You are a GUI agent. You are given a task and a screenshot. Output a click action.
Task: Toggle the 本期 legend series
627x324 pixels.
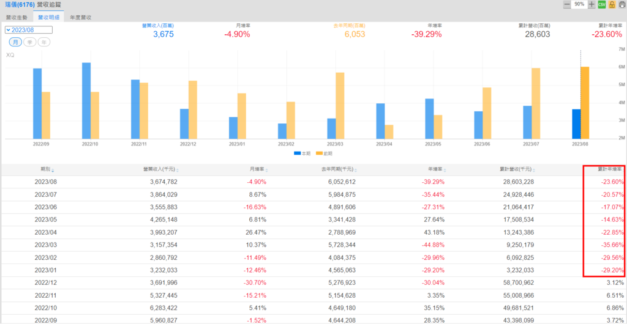click(x=302, y=153)
